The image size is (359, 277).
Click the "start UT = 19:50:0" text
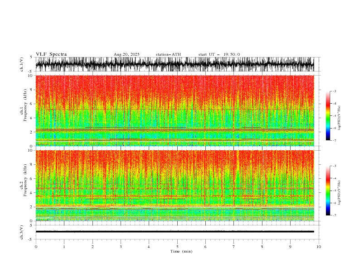pyautogui.click(x=219, y=54)
